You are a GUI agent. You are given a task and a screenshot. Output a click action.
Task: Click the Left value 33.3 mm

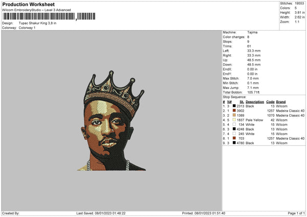[254, 51]
